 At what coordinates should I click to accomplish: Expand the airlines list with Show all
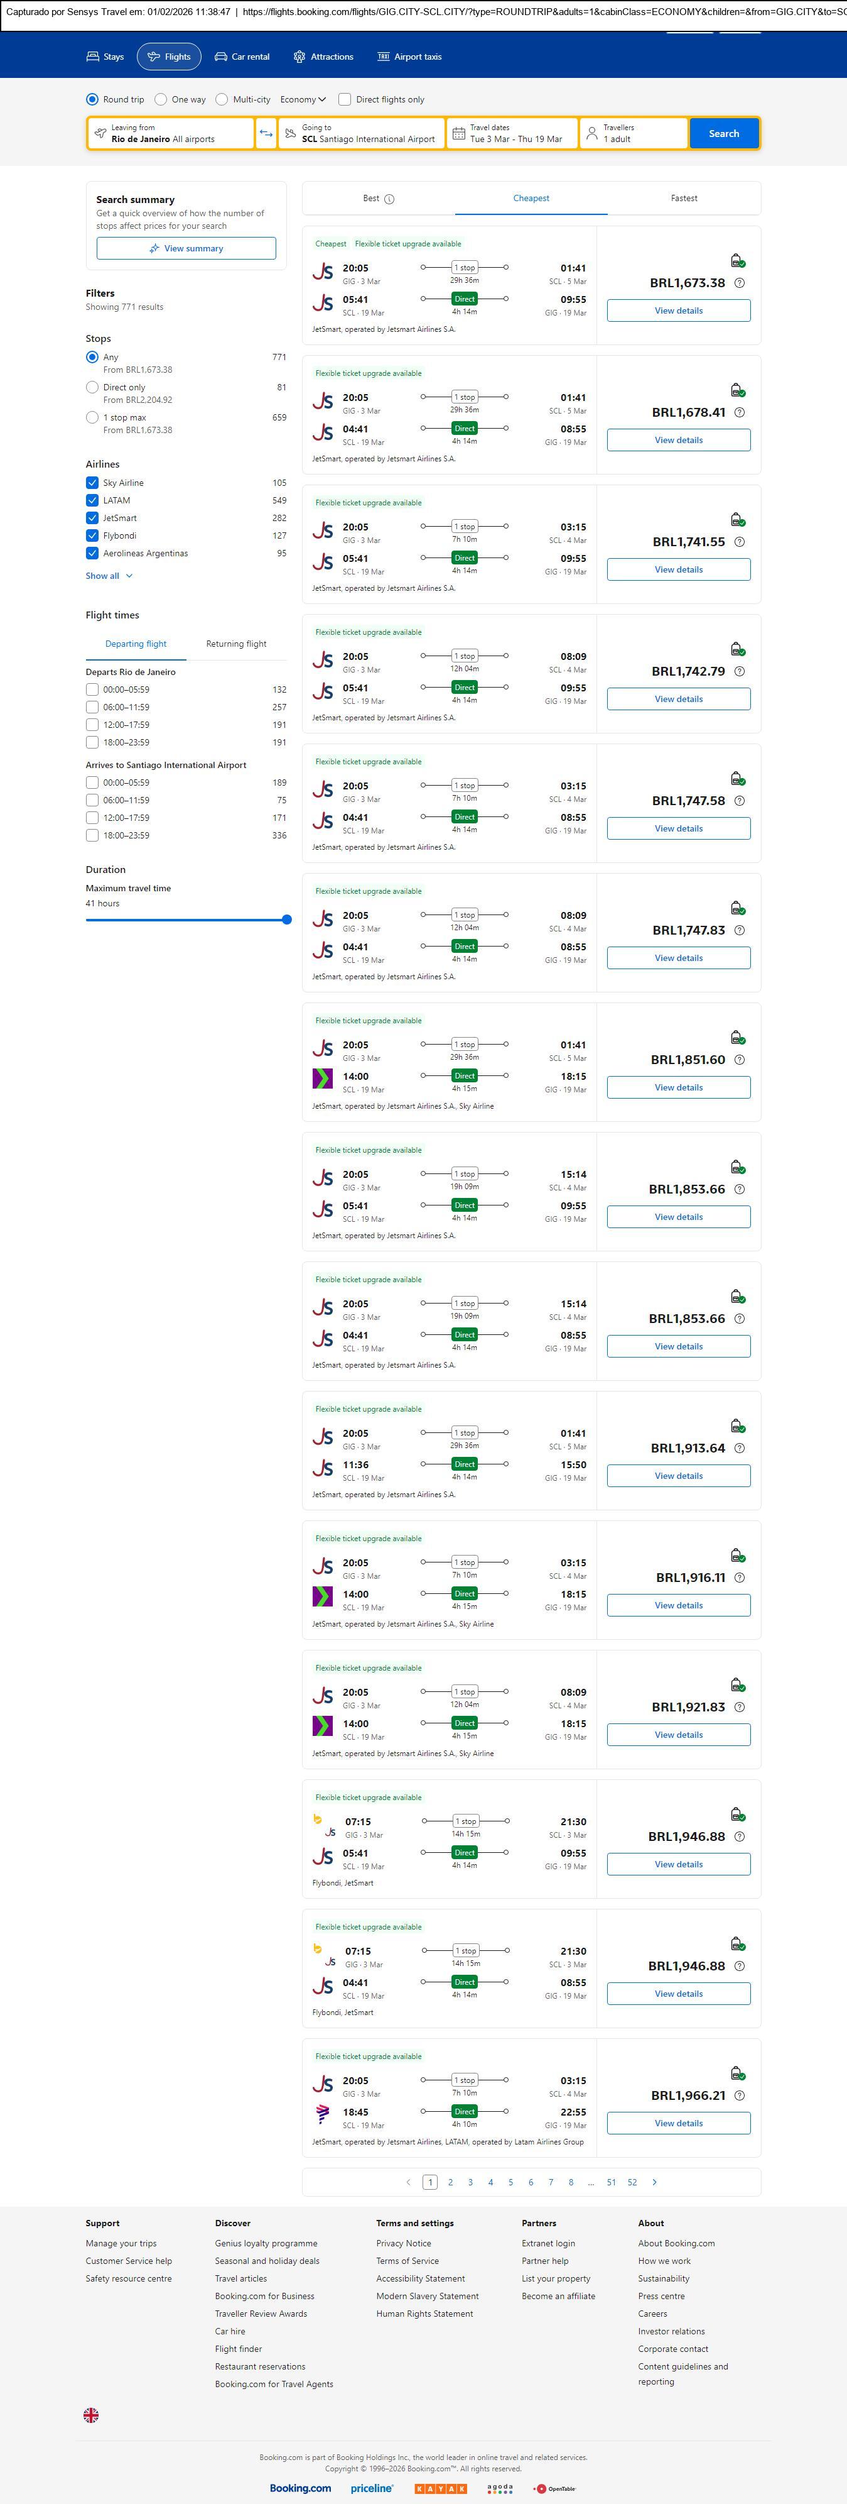(109, 576)
